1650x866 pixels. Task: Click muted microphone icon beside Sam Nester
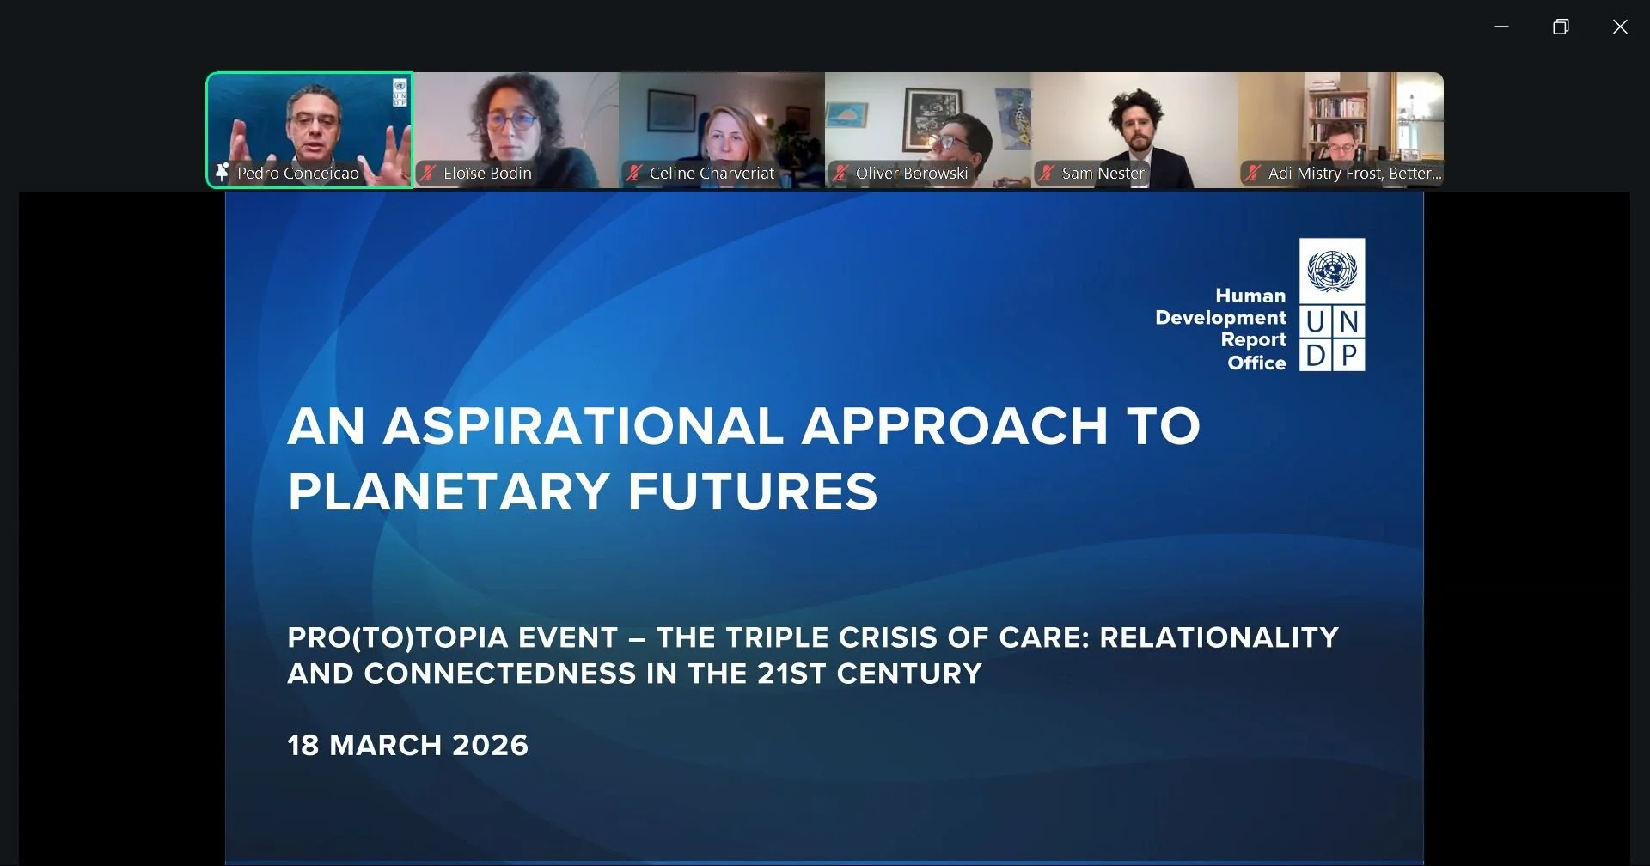click(x=1047, y=173)
